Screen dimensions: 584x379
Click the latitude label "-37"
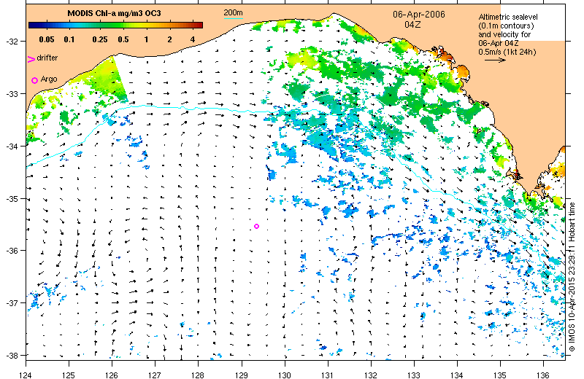pos(11,302)
